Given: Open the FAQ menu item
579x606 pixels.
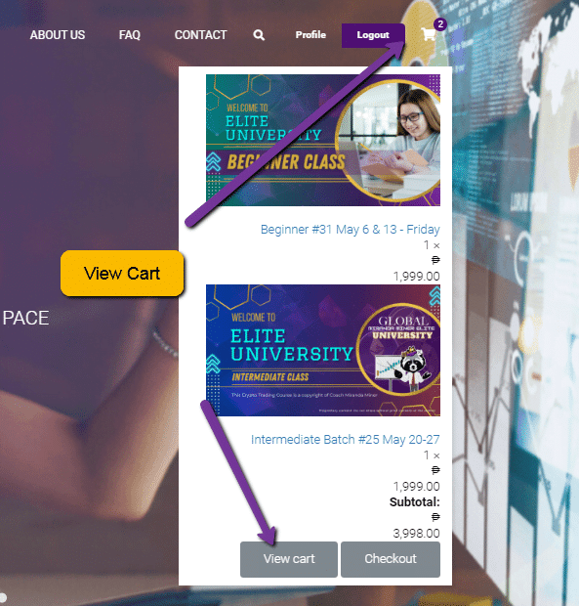Looking at the screenshot, I should point(129,35).
